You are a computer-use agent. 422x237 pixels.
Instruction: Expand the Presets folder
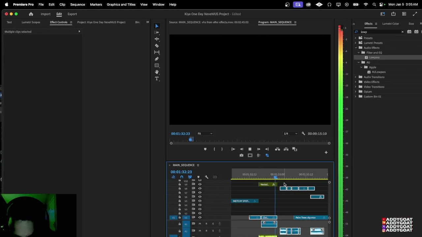coord(356,38)
